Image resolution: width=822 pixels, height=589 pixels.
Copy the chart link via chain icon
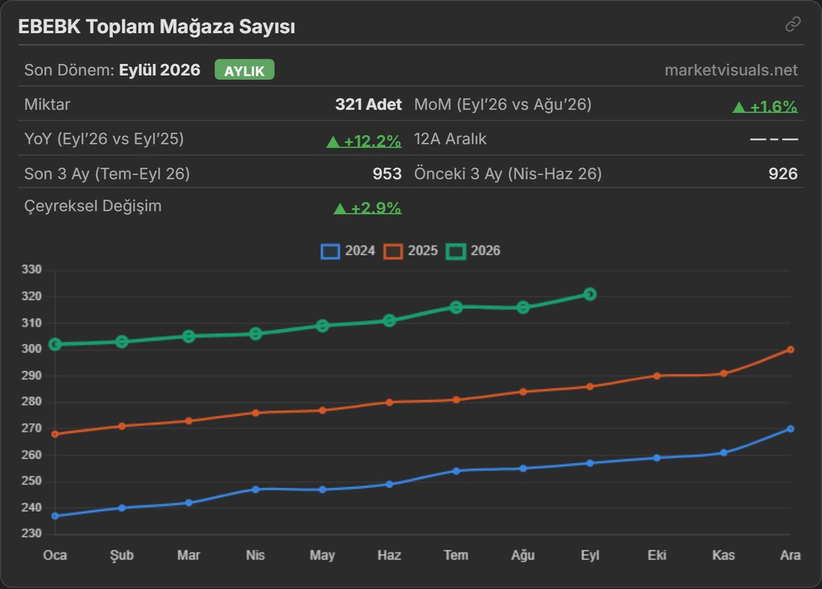click(793, 25)
